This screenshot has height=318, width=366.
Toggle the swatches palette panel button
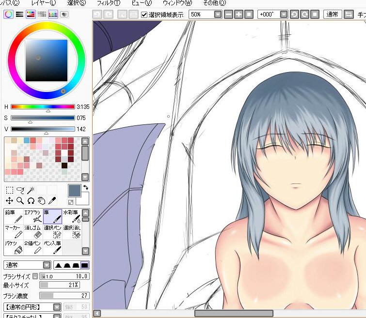pos(53,15)
